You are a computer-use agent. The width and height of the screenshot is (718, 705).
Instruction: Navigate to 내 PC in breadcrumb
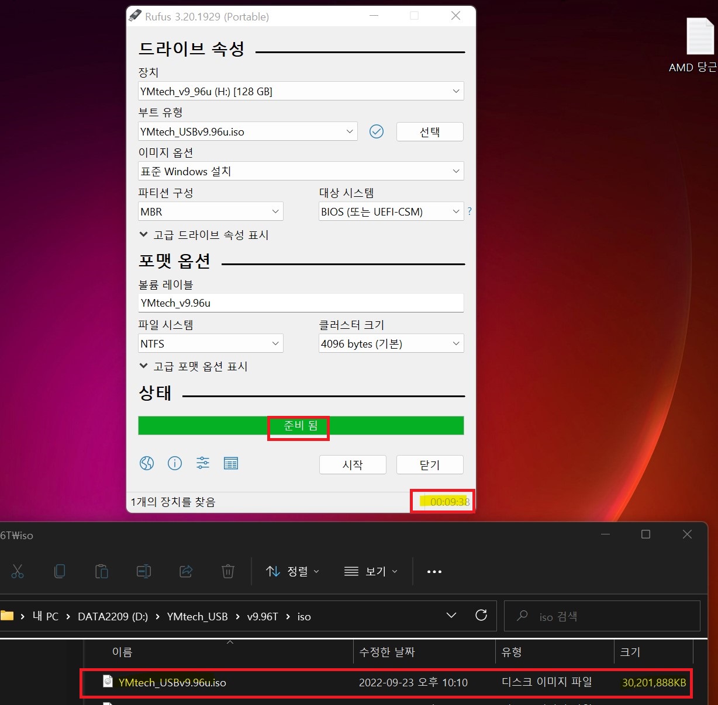(x=46, y=616)
